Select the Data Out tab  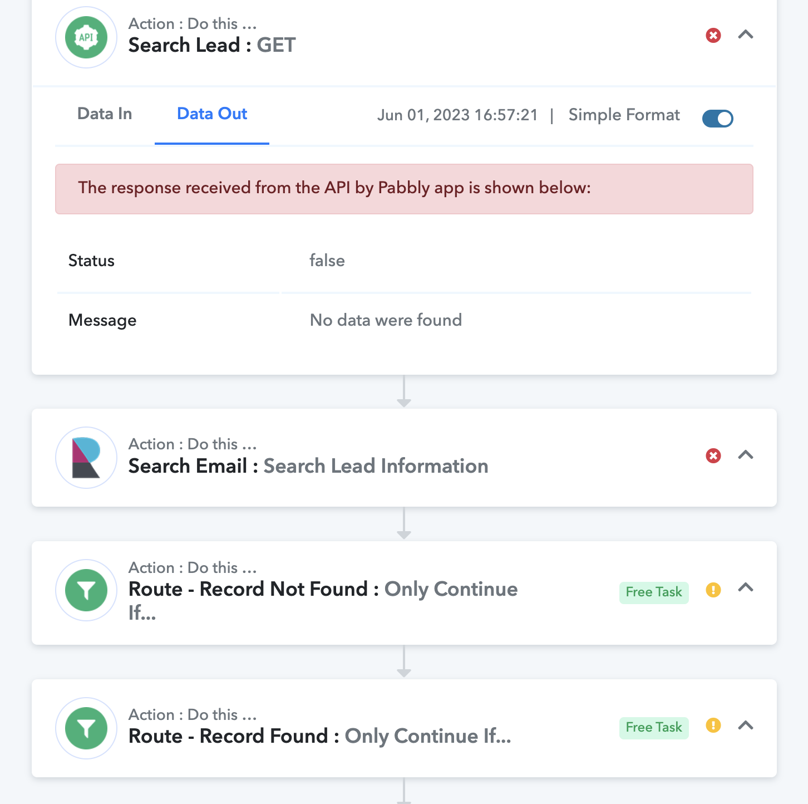[x=212, y=114]
